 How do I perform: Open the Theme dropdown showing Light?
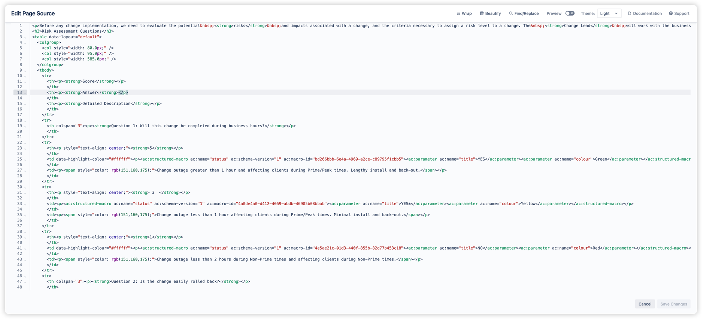609,13
